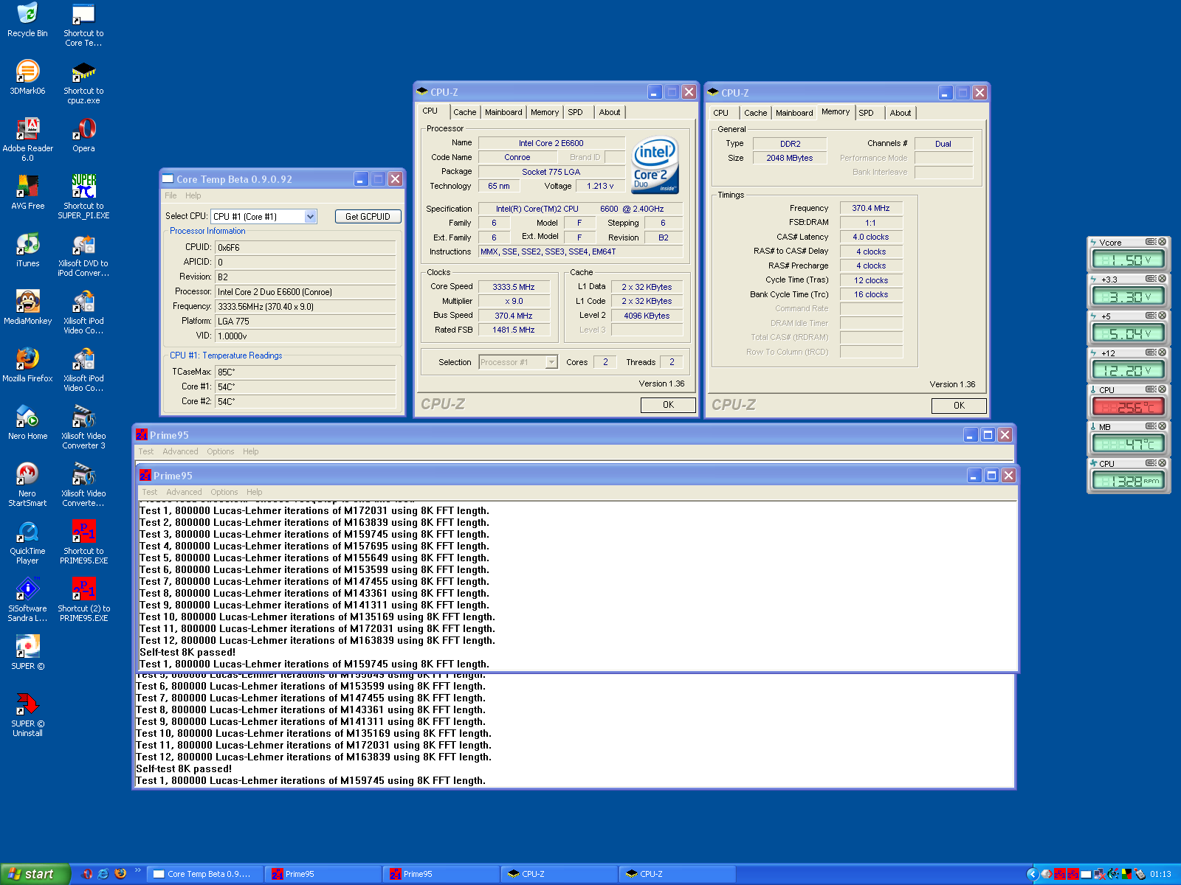1181x885 pixels.
Task: Open Shortcut to cpuz.exe icon
Action: (83, 82)
